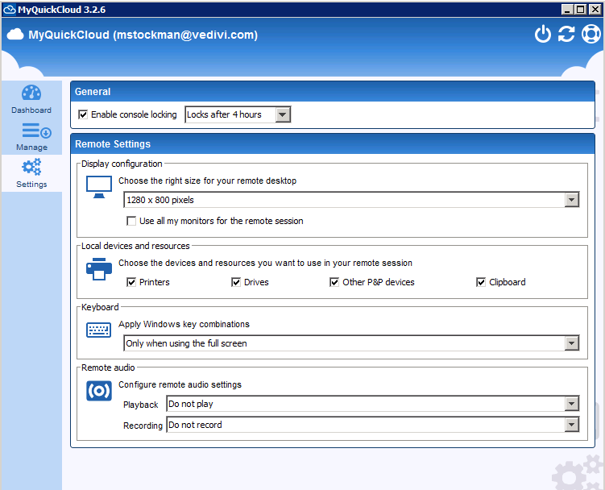The width and height of the screenshot is (605, 490).
Task: Click the monitor icon in Display configuration
Action: (x=99, y=187)
